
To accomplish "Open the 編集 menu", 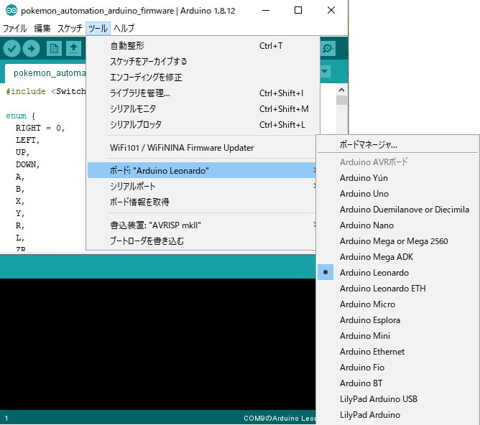I will (42, 29).
